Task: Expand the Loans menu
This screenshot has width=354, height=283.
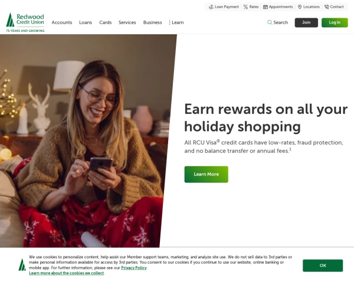Action: [x=86, y=22]
